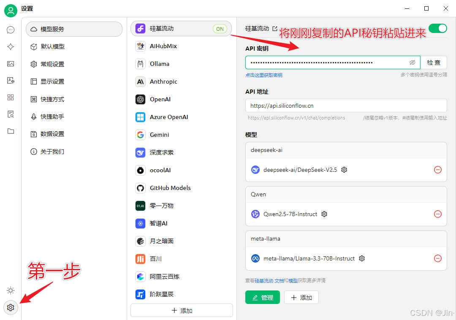
Task: Open the translate sidebar icon
Action: click(11, 81)
